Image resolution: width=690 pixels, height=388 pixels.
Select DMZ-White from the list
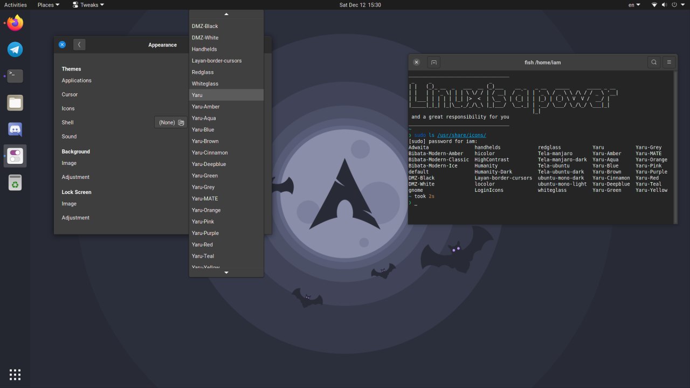(226, 38)
